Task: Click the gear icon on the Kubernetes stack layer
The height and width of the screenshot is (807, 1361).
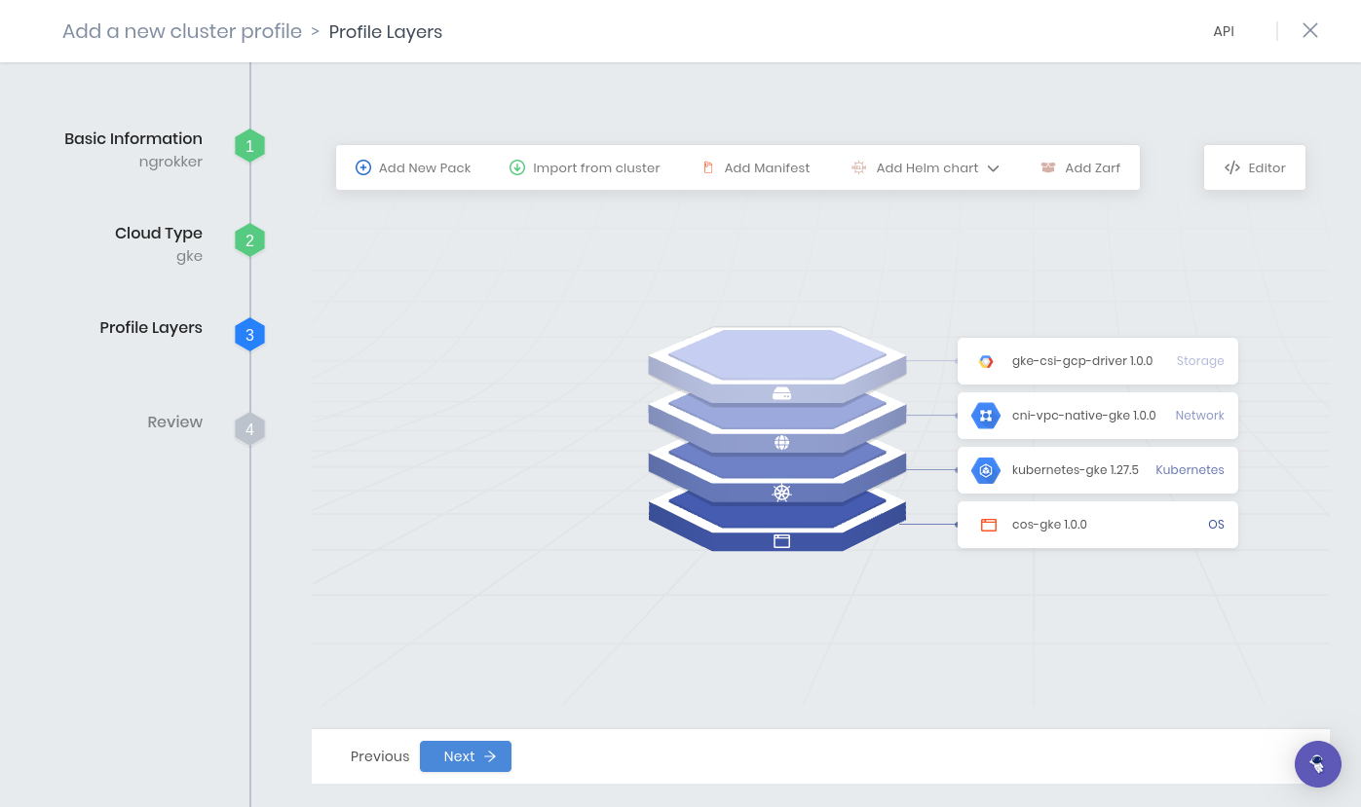Action: pos(782,493)
